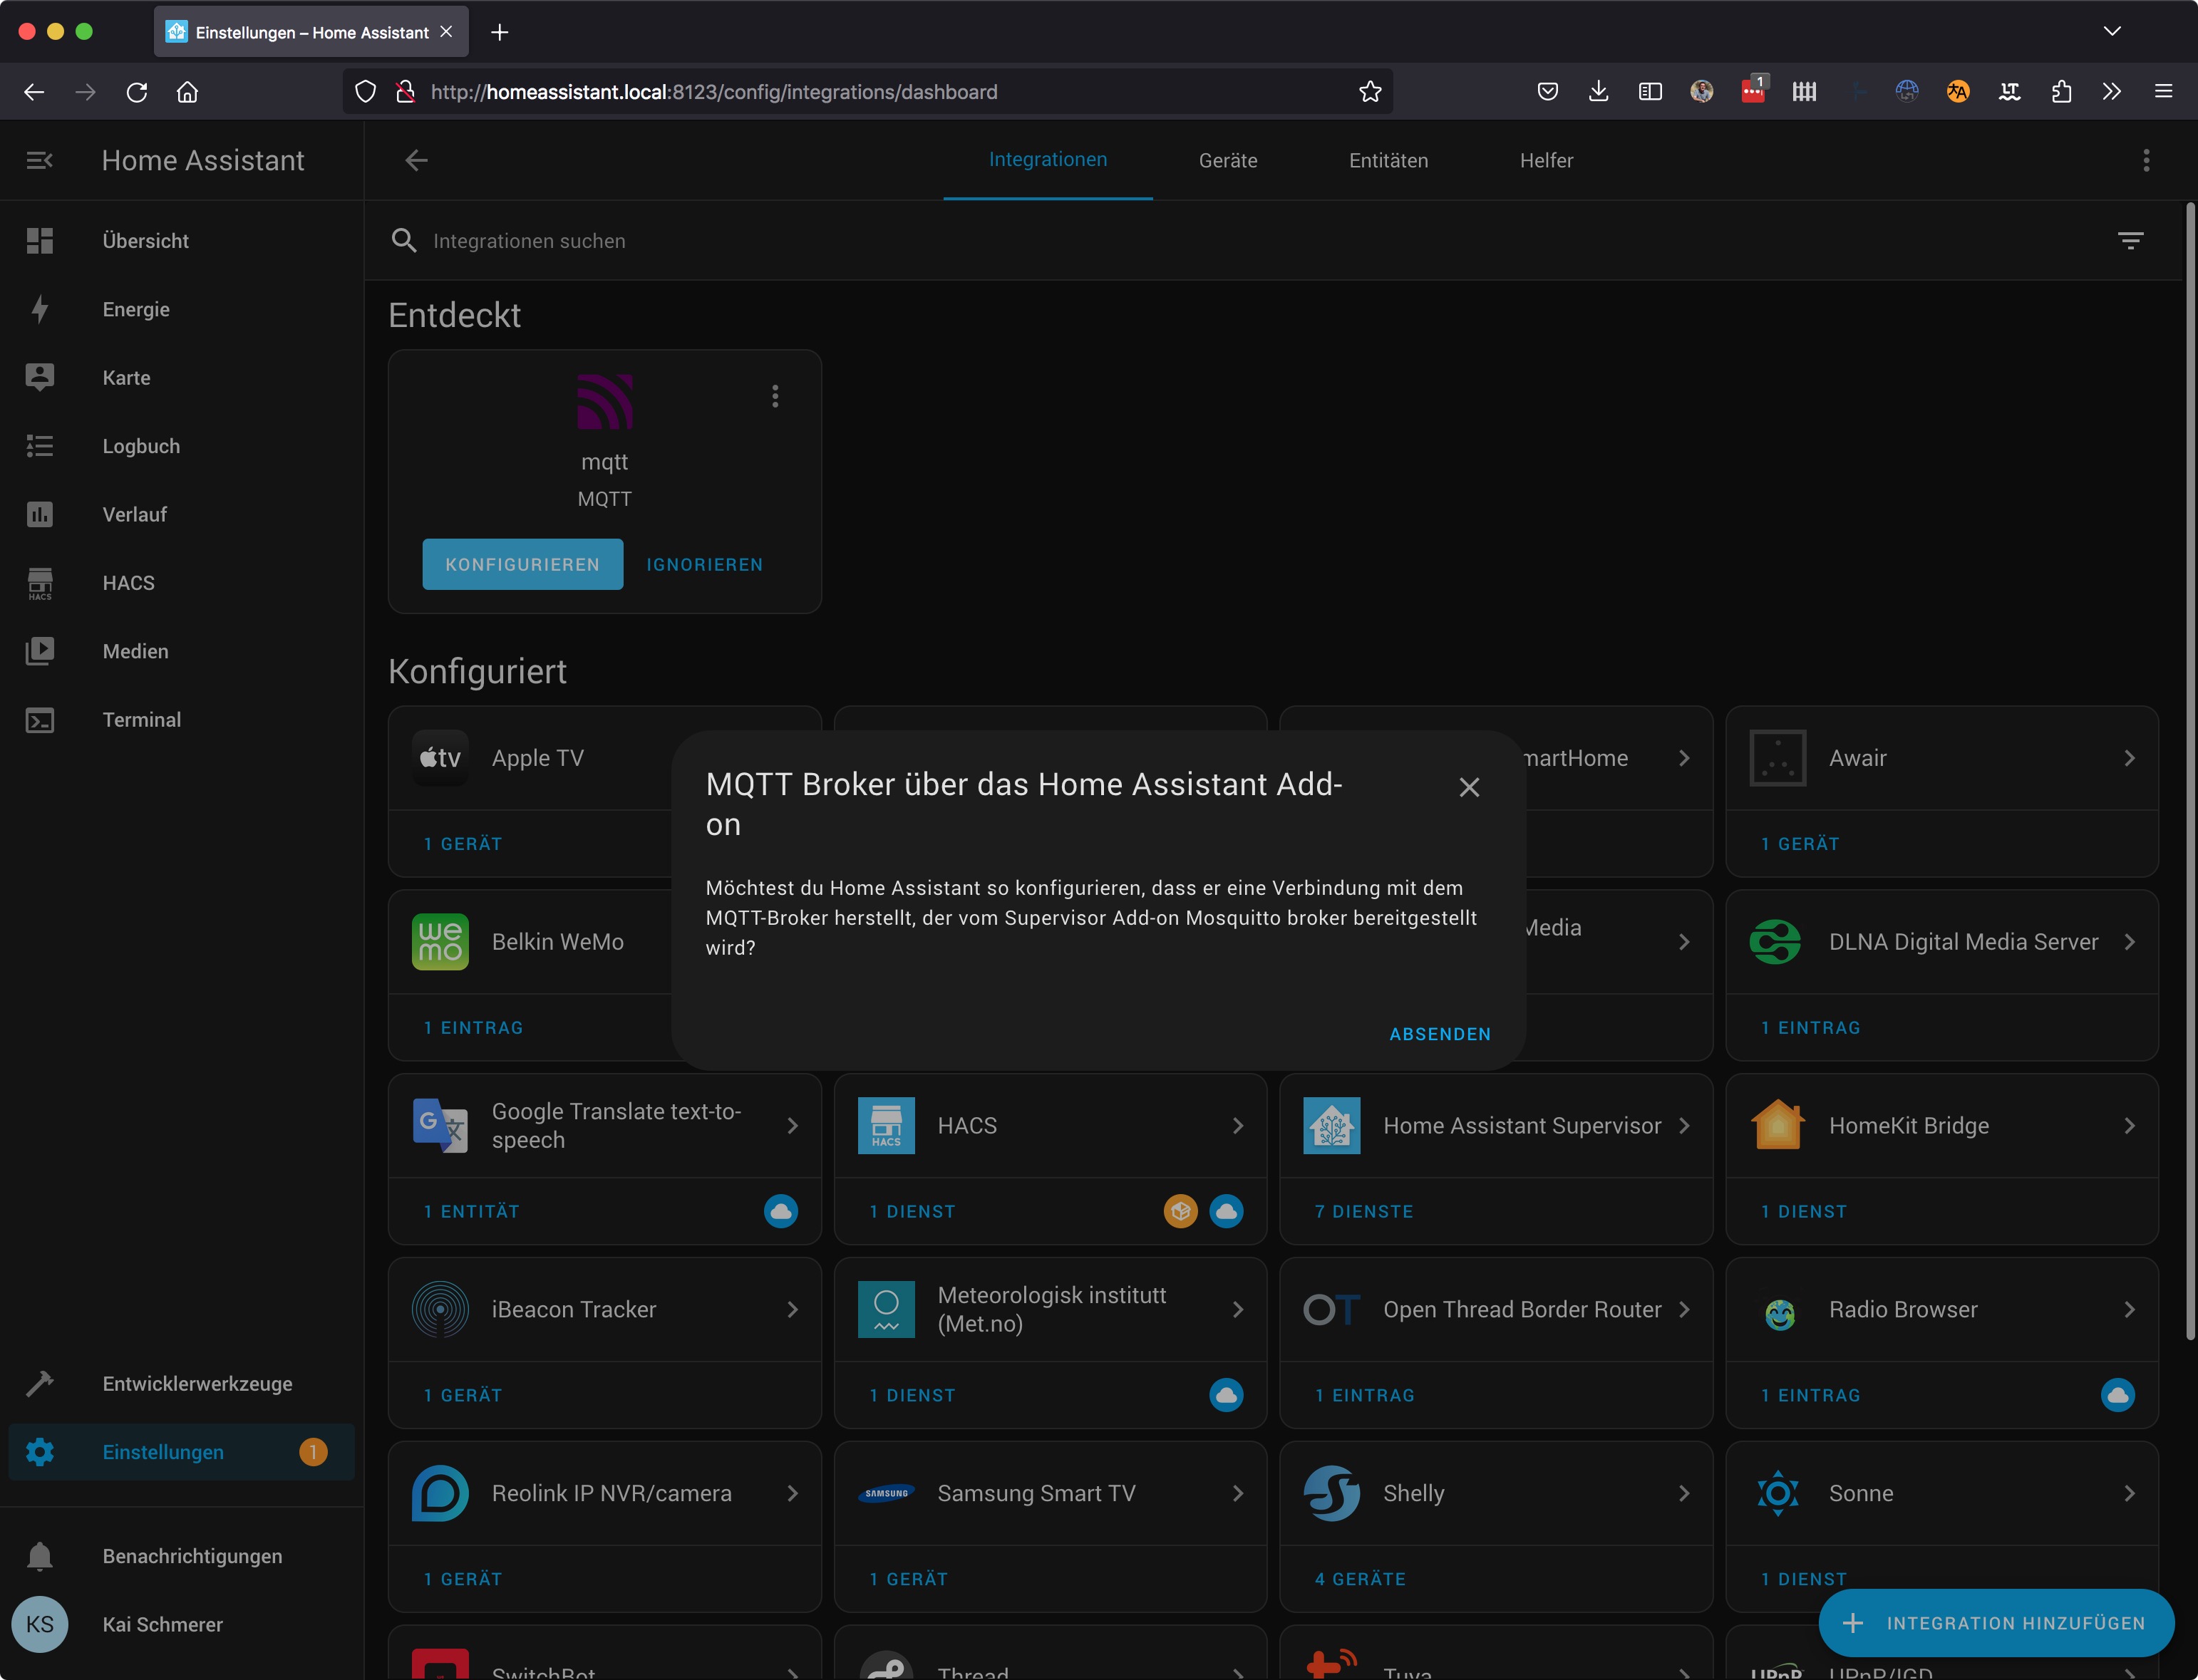
Task: Click the HACS sidebar icon
Action: click(x=40, y=583)
